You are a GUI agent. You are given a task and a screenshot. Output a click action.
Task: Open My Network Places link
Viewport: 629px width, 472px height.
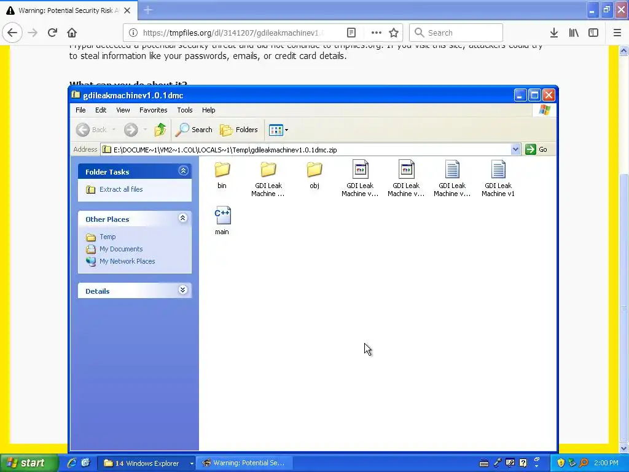127,261
